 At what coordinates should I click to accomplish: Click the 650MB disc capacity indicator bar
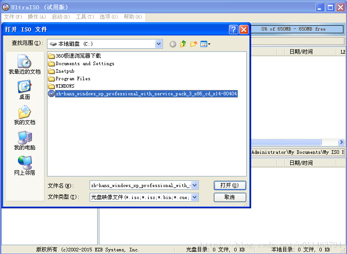click(x=297, y=29)
